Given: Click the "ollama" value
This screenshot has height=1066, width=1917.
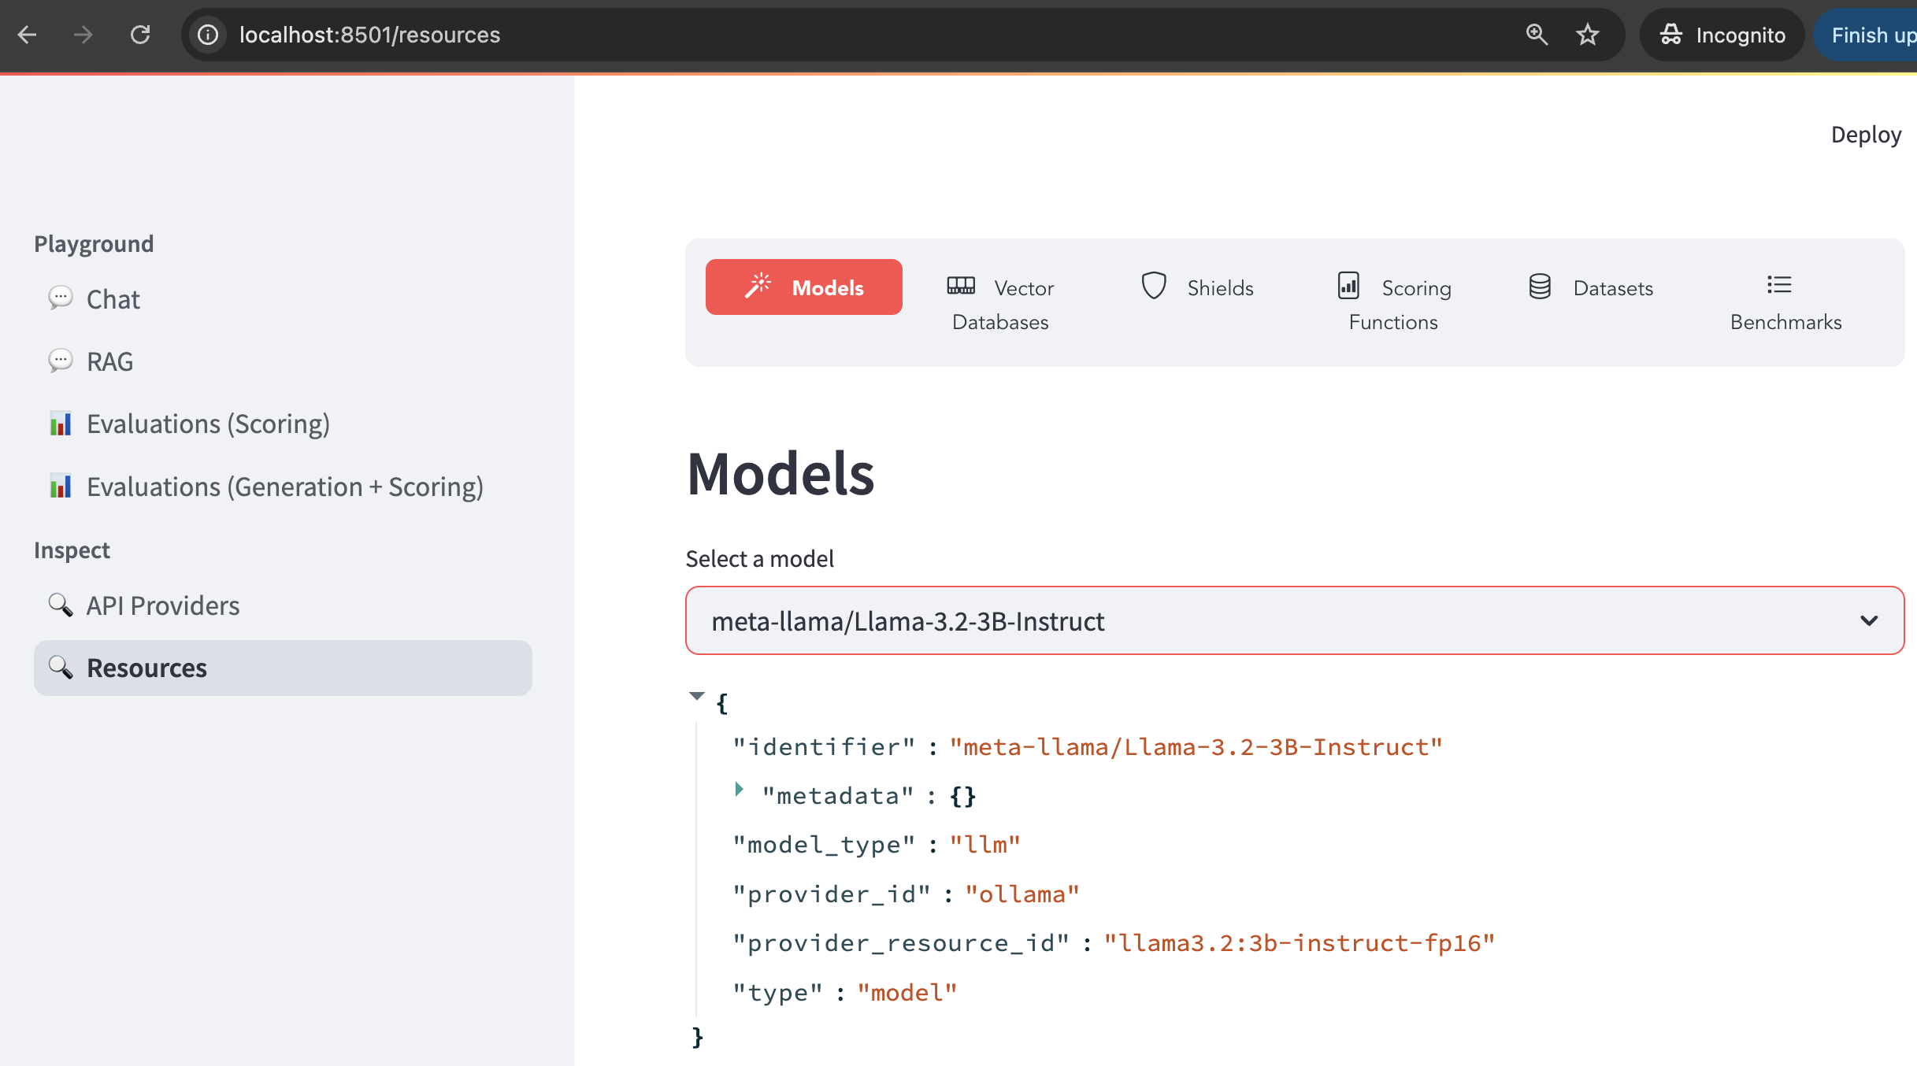Looking at the screenshot, I should [x=1022, y=894].
